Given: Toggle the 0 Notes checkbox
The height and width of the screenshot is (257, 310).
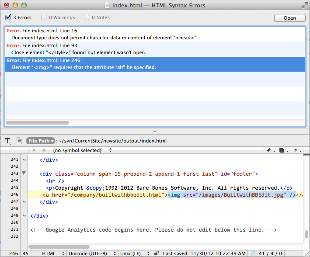Looking at the screenshot, I should [x=87, y=17].
